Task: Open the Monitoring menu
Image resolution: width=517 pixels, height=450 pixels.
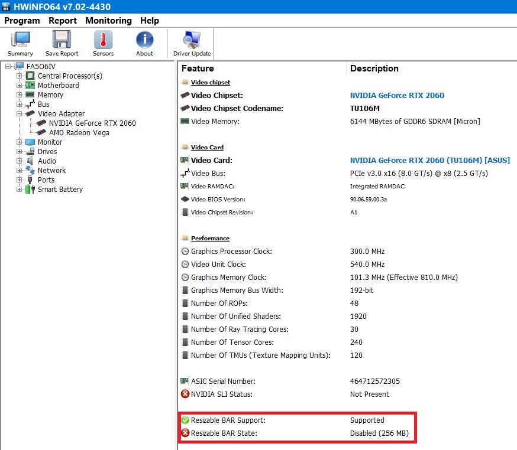Action: (108, 21)
